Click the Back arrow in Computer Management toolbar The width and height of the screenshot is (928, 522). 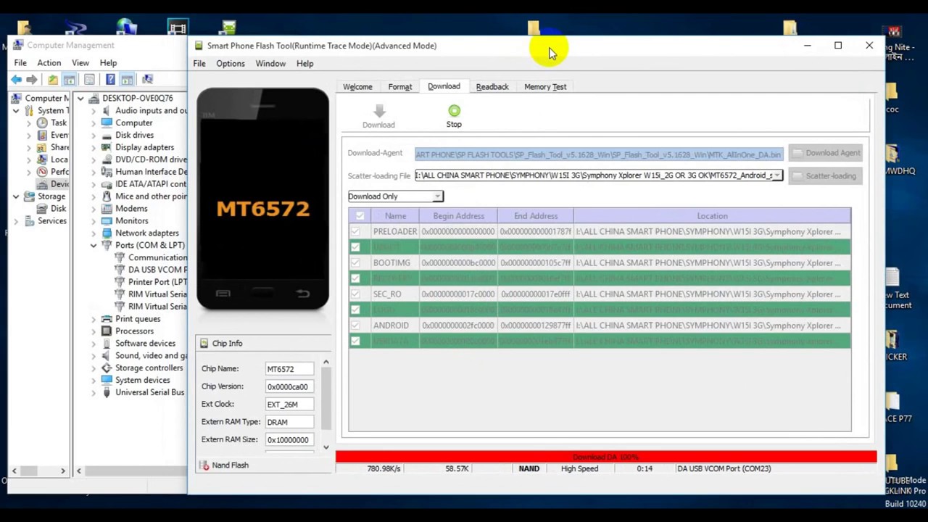[x=16, y=79]
